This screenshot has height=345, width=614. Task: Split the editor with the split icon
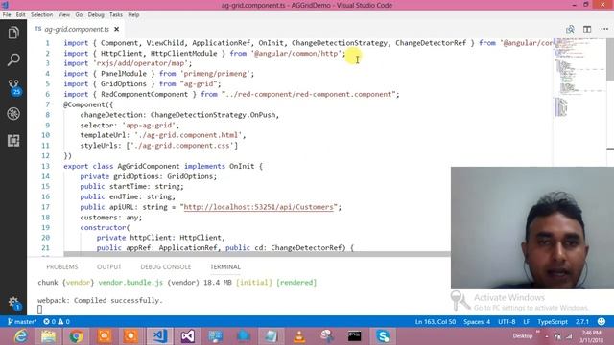(x=587, y=29)
